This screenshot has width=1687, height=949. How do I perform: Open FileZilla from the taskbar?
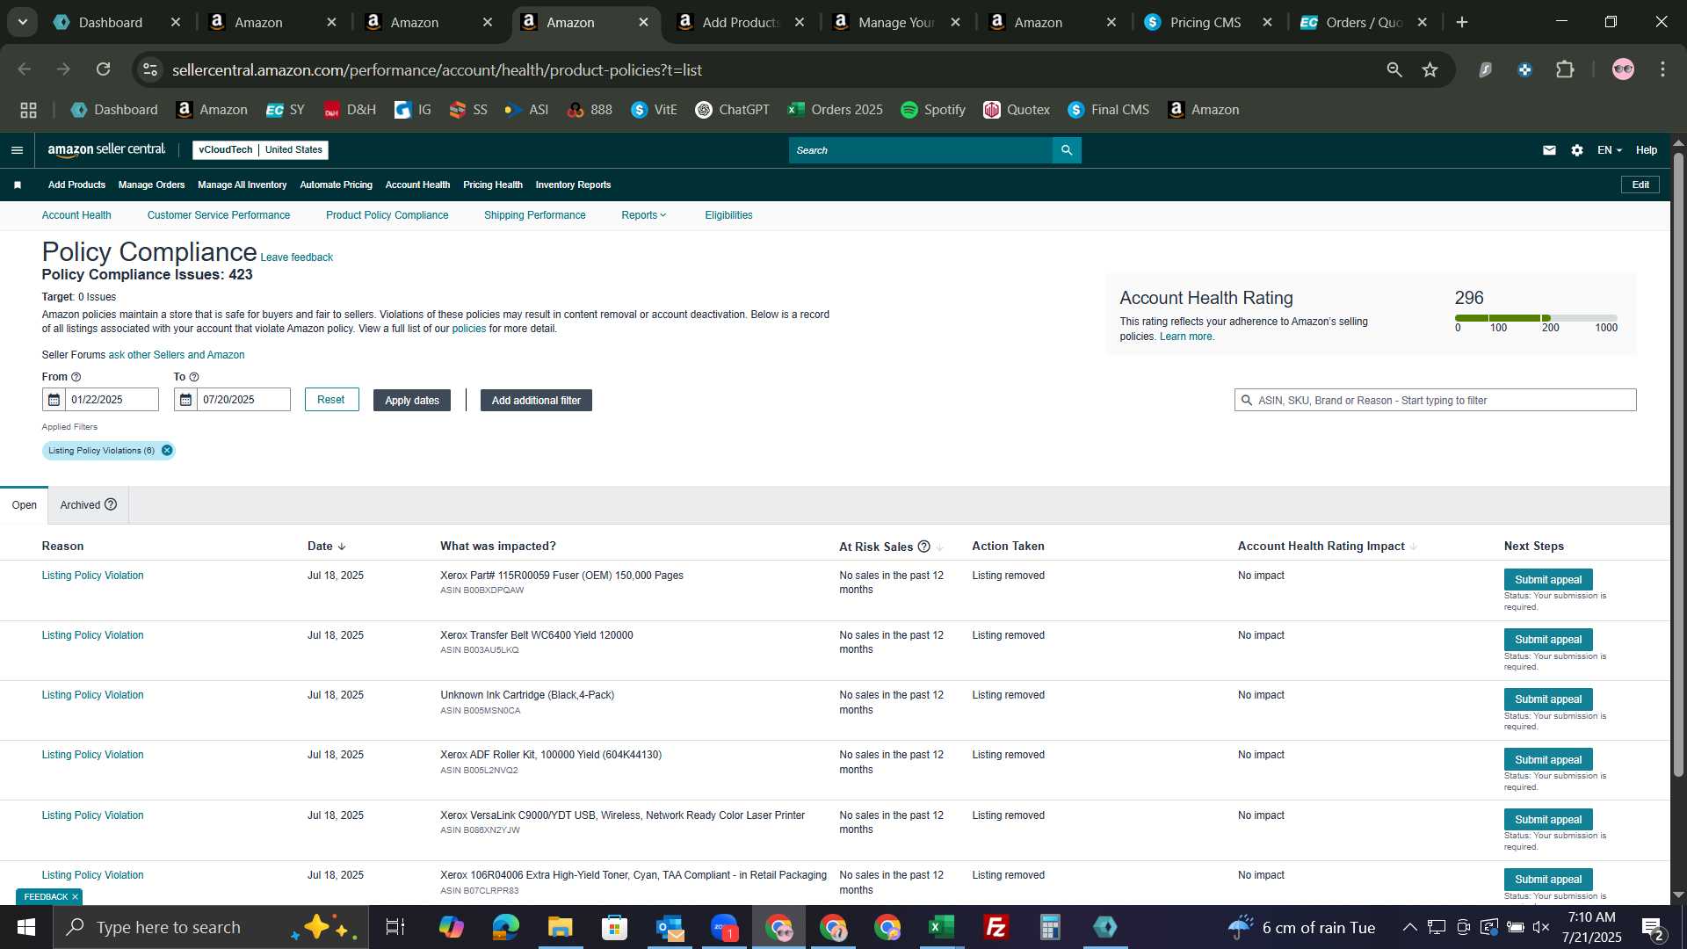click(996, 927)
